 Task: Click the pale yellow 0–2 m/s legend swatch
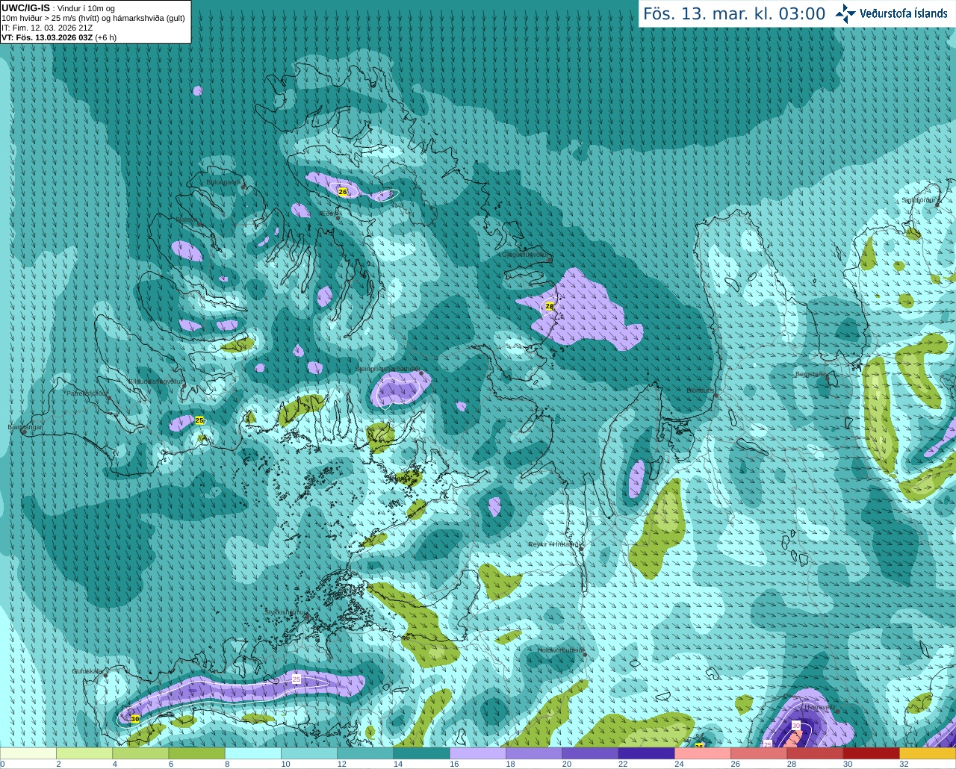click(x=28, y=753)
